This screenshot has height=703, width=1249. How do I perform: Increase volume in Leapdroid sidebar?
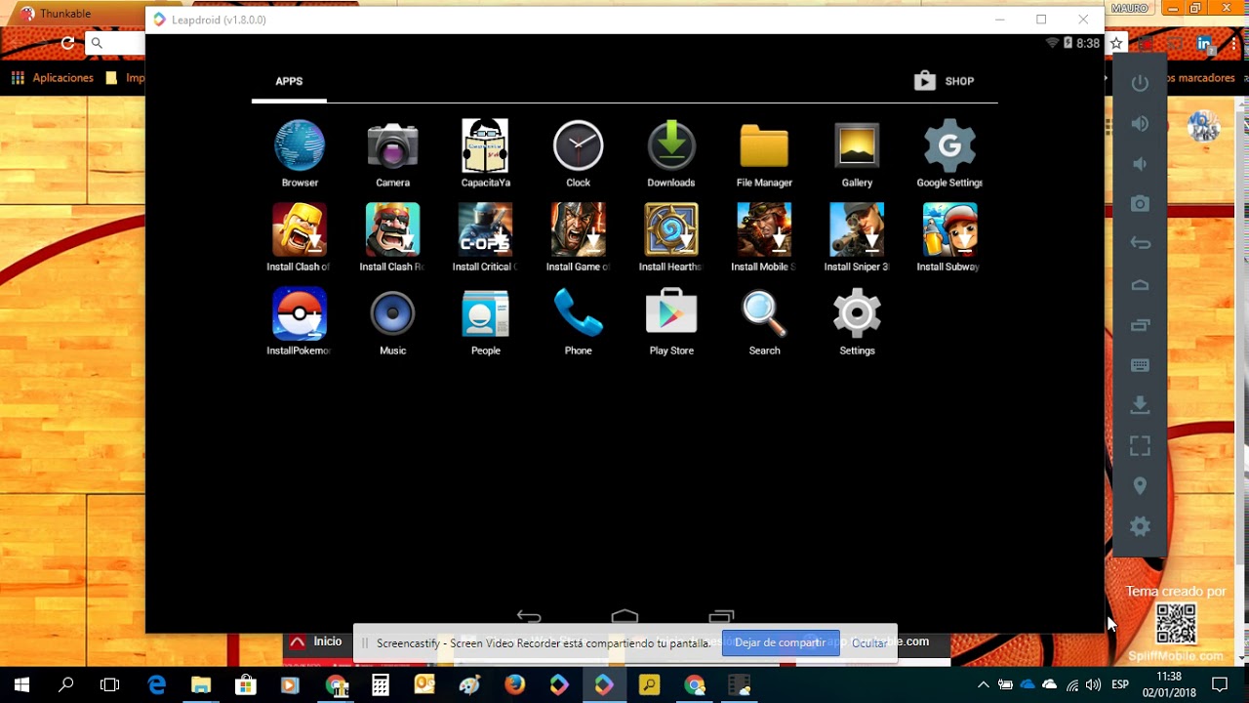pyautogui.click(x=1140, y=123)
